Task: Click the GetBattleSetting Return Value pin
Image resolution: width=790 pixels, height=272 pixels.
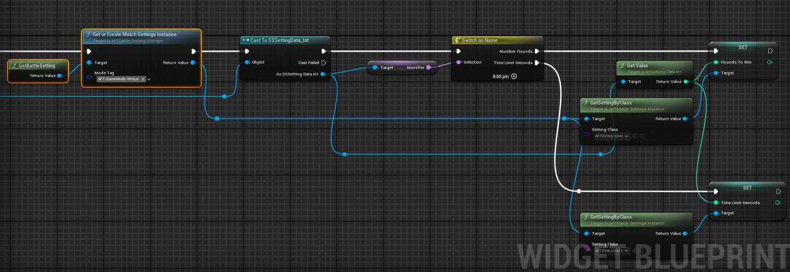Action: pos(59,76)
